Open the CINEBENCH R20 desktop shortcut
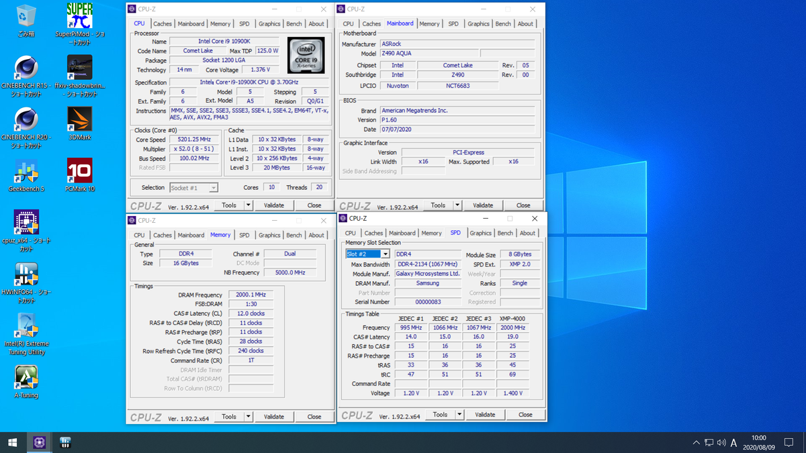The image size is (806, 453). (26, 128)
